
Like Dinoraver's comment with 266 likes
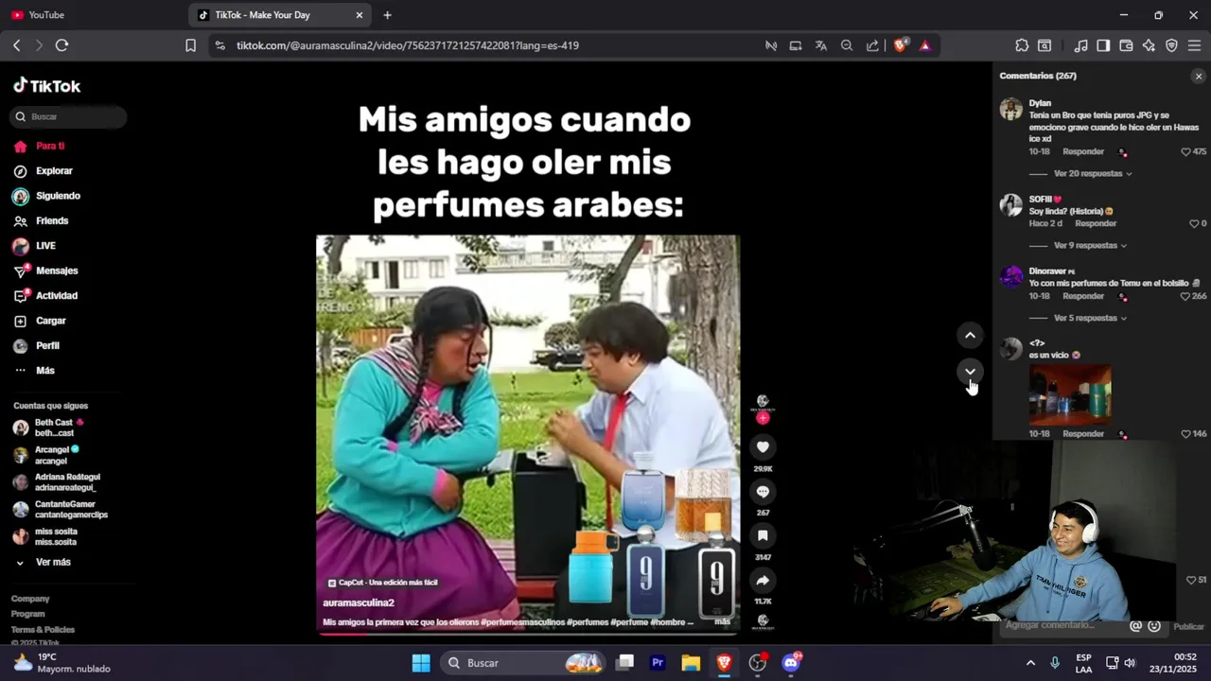tap(1185, 296)
